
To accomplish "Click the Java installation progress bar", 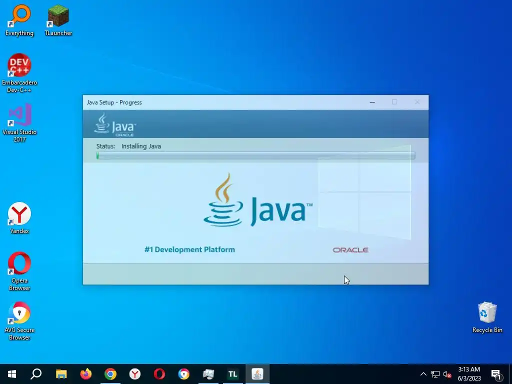I will [255, 156].
